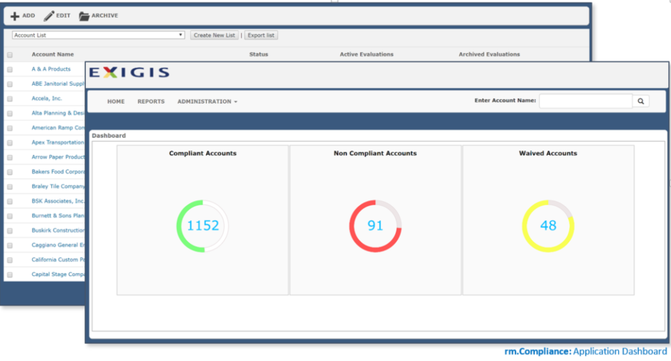The image size is (671, 361).
Task: Click the Archive folder icon
Action: 85,16
